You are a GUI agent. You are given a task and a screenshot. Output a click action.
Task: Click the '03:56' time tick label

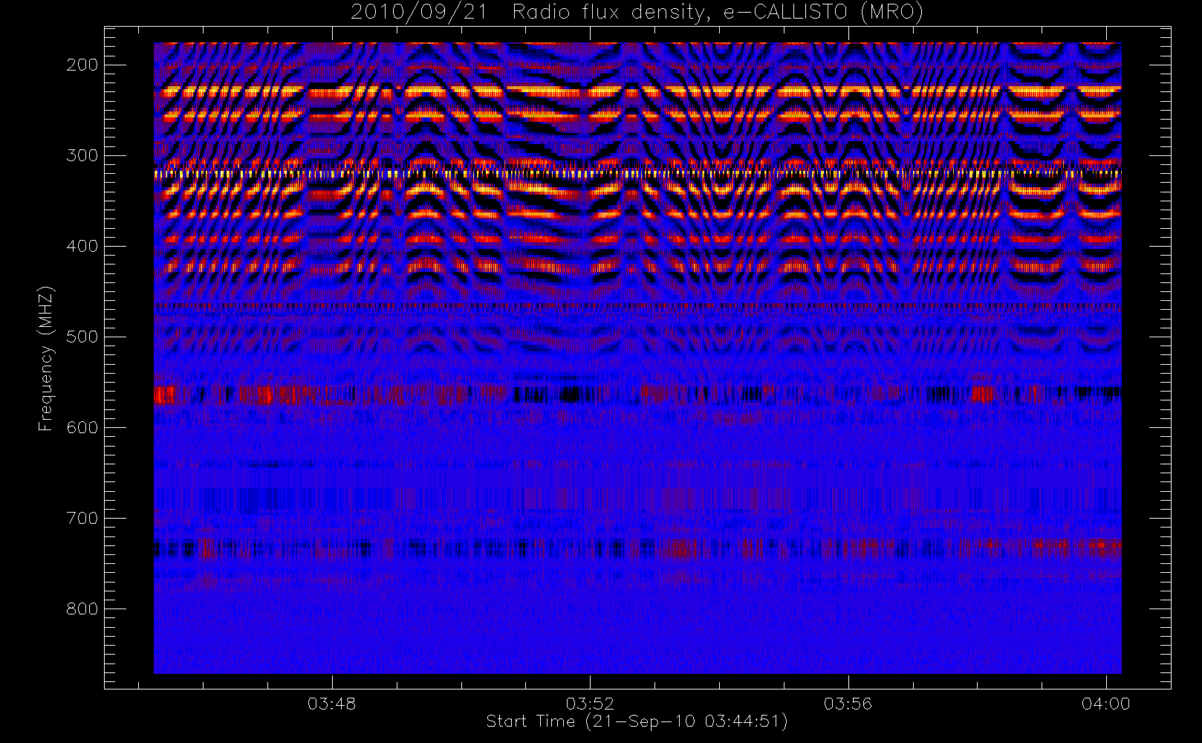coord(848,703)
